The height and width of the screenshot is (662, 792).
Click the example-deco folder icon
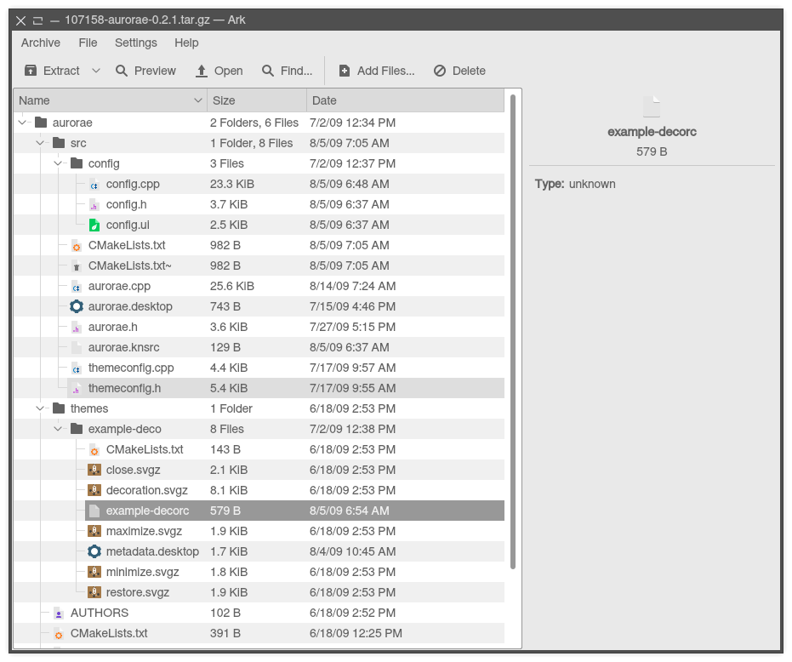point(77,429)
